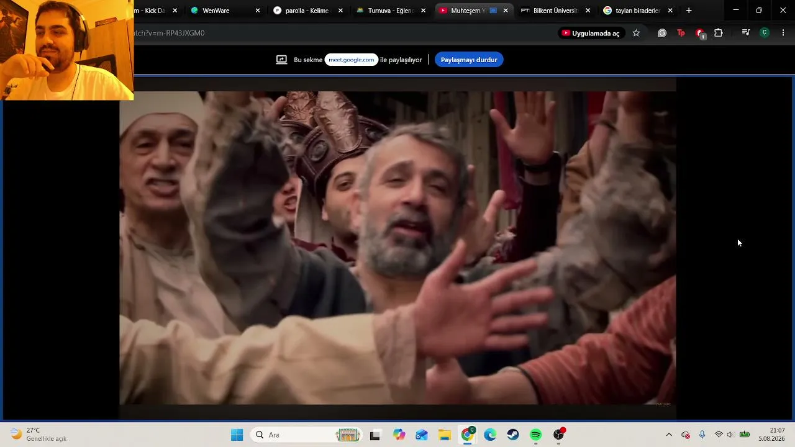Open the volume speaker icon in the tray
This screenshot has height=447, width=795.
point(730,435)
